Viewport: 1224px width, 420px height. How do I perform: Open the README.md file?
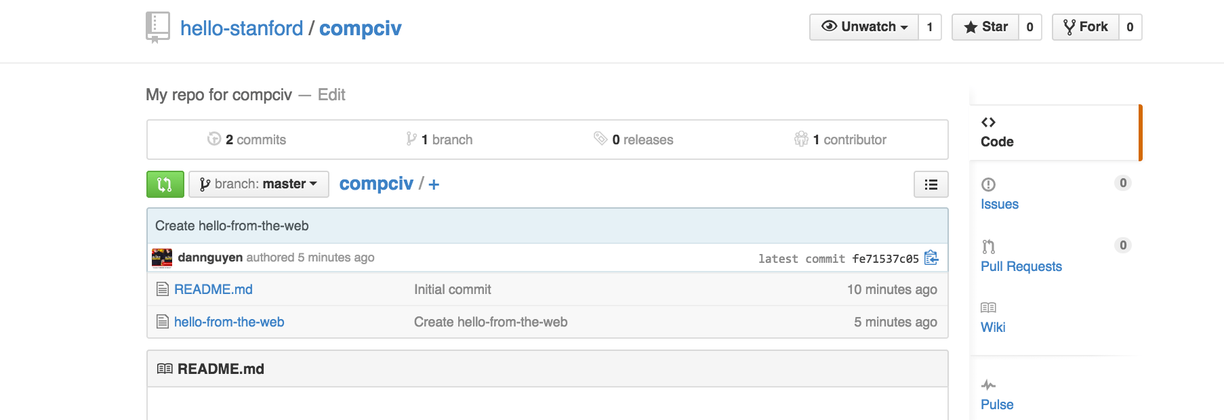(x=213, y=289)
